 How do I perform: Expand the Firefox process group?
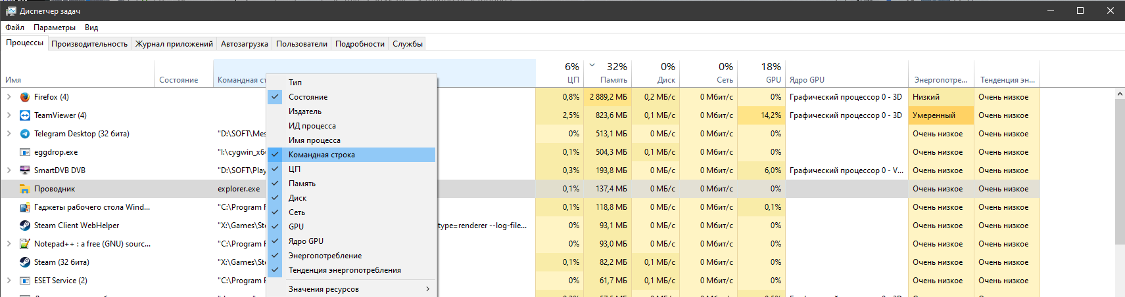pos(9,97)
